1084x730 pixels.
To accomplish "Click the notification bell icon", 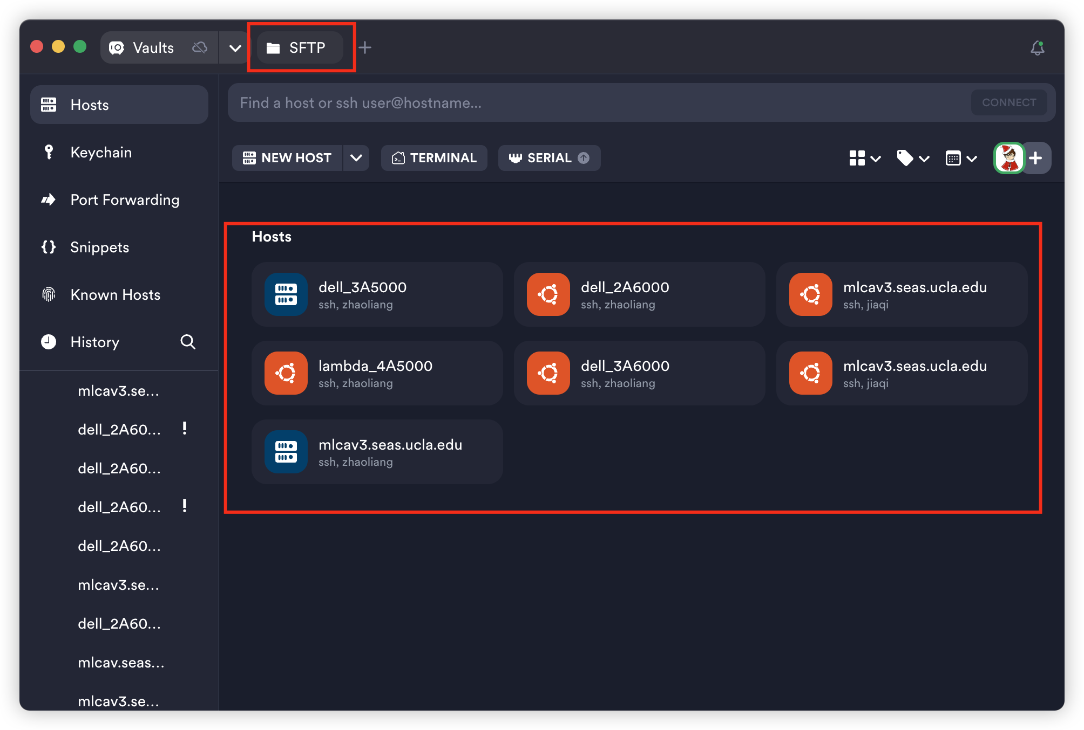I will pyautogui.click(x=1037, y=48).
